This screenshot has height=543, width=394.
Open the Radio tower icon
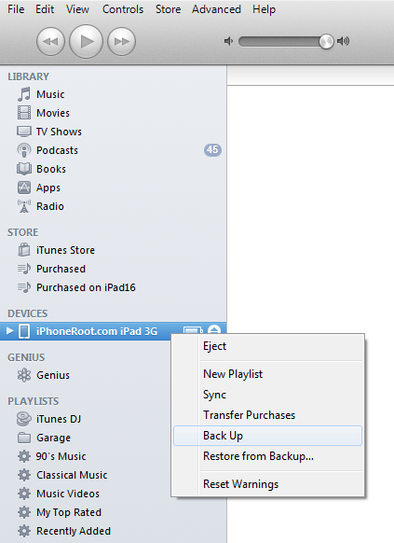[24, 206]
